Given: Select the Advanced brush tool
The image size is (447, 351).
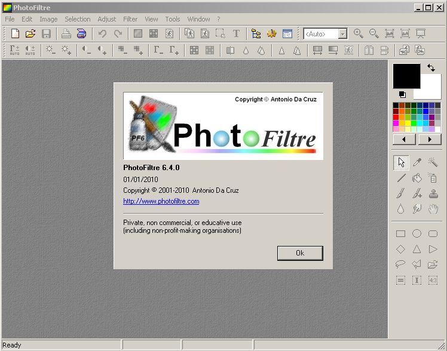Looking at the screenshot, I should (x=417, y=194).
